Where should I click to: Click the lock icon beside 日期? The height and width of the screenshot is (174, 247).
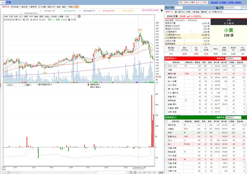[x=217, y=8]
